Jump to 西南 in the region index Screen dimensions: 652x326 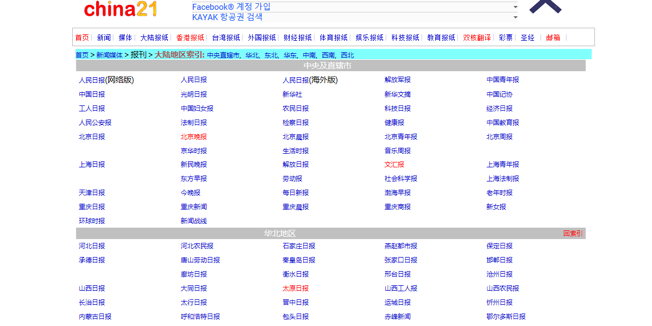pos(328,55)
